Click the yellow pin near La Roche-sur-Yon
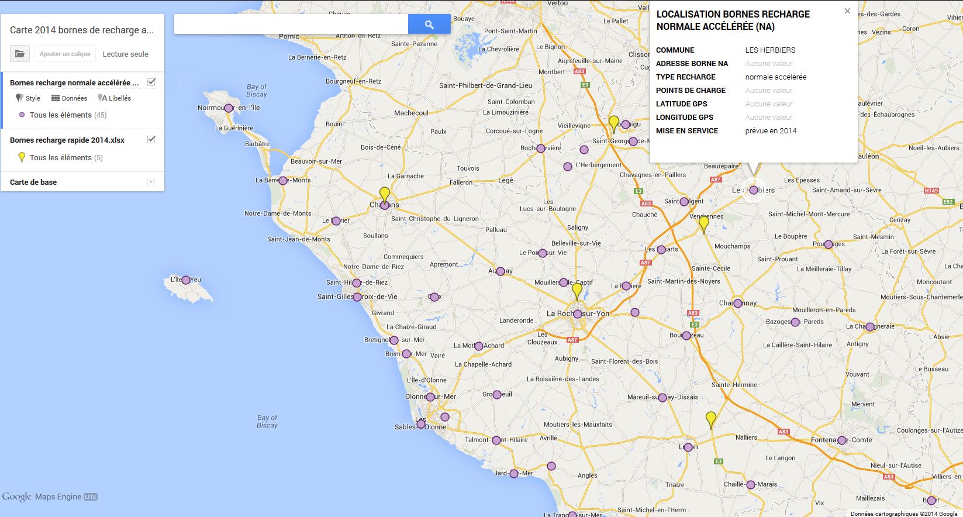Viewport: 963px width, 517px height. pyautogui.click(x=577, y=291)
